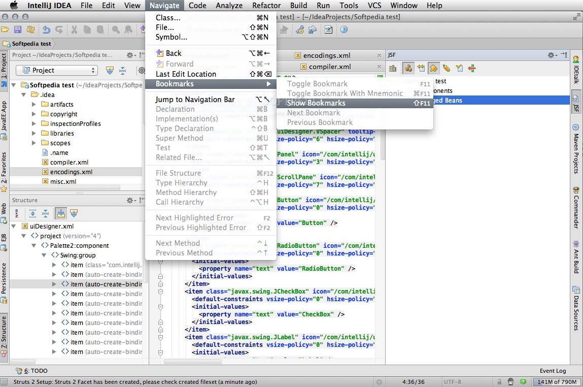The image size is (583, 387).
Task: Select encodings.xml in Project tree
Action: 71,172
